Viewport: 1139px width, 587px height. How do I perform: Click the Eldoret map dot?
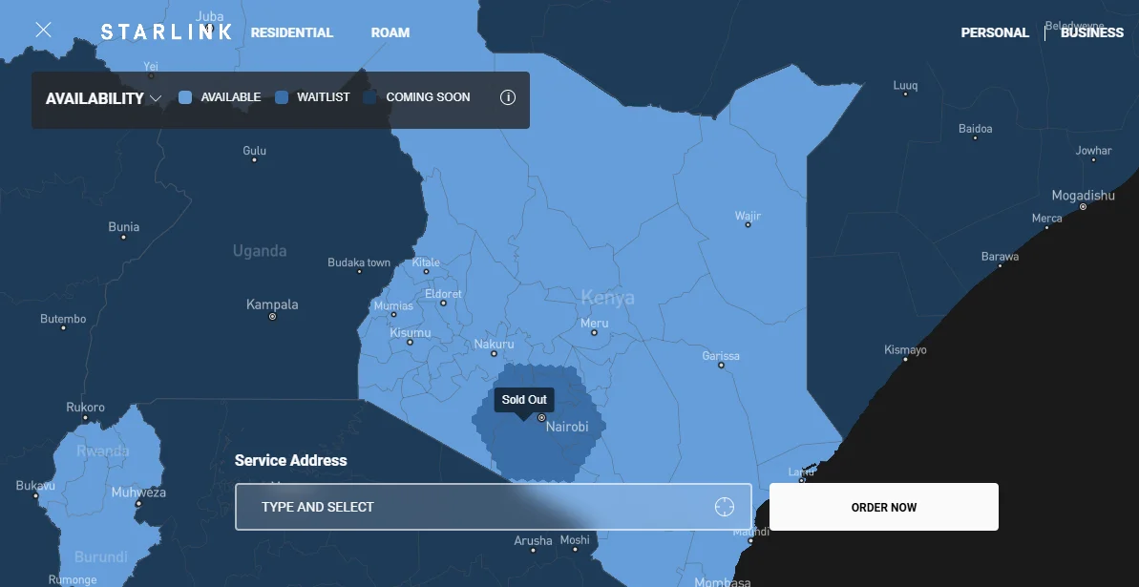[443, 303]
